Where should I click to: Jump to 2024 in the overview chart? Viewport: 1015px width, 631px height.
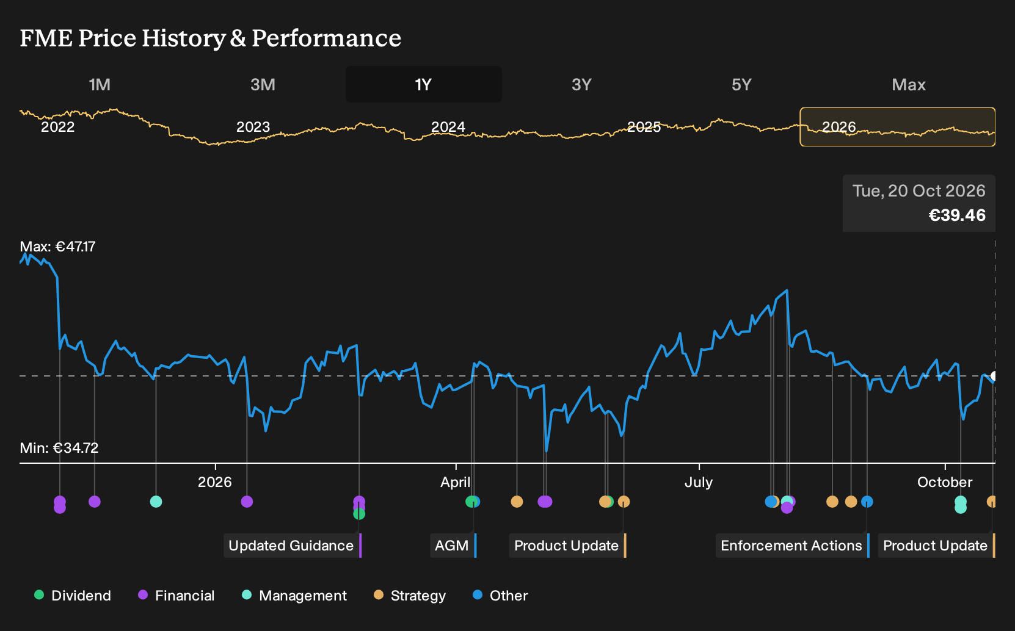[448, 127]
